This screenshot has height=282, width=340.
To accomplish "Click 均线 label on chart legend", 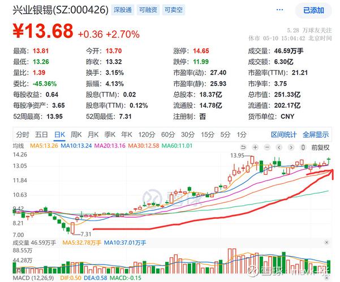I will point(18,146).
